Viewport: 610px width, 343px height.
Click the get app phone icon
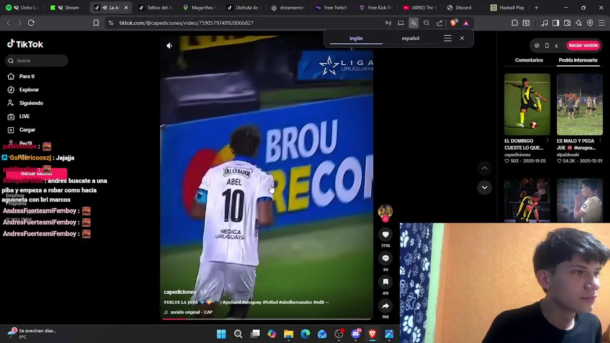coord(547,45)
